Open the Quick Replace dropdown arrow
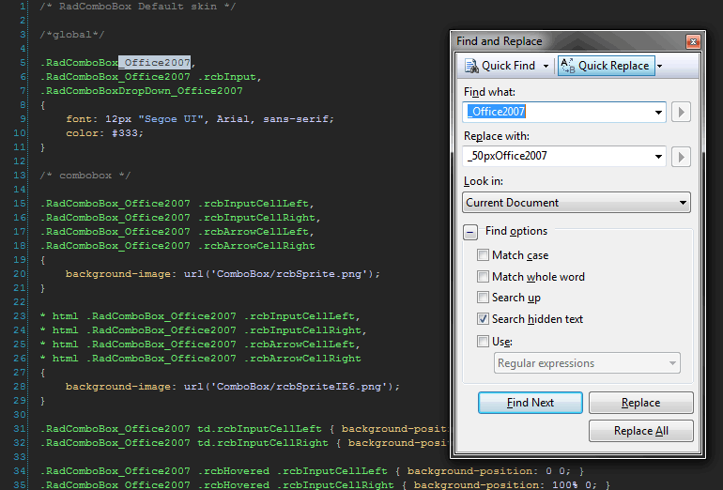This screenshot has height=490, width=723. (x=660, y=66)
